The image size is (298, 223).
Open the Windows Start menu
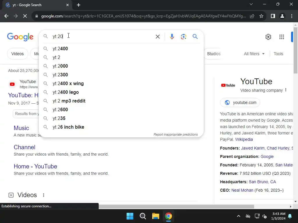(130, 216)
